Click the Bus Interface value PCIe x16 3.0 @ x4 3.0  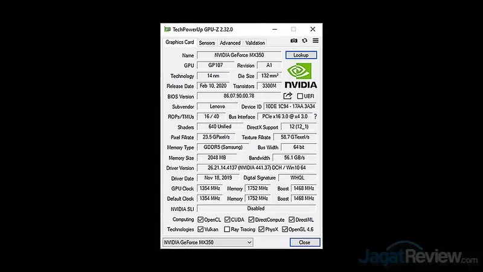284,117
